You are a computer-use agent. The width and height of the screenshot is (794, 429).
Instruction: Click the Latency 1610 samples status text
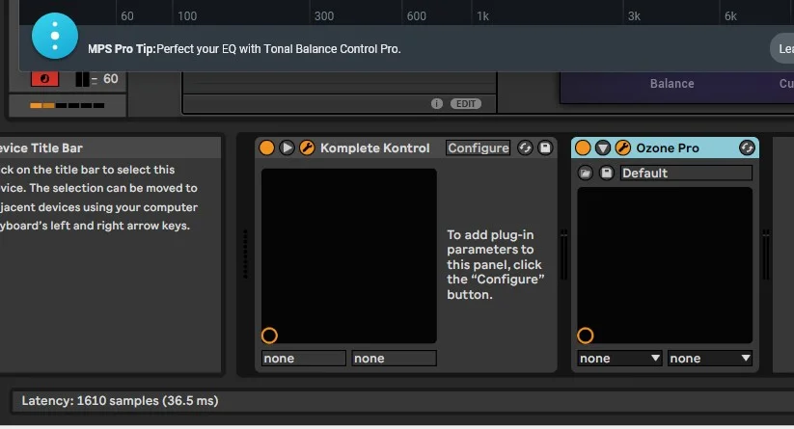tap(120, 401)
